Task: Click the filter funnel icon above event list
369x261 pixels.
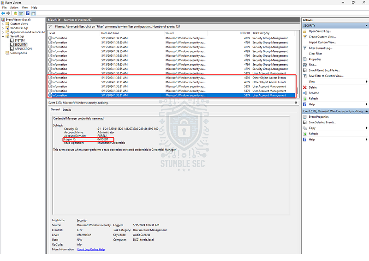Action: tap(50, 26)
